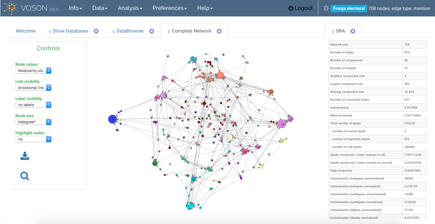This screenshot has width=435, height=224.
Task: Open the Link visibility dropdown
Action: click(33, 88)
